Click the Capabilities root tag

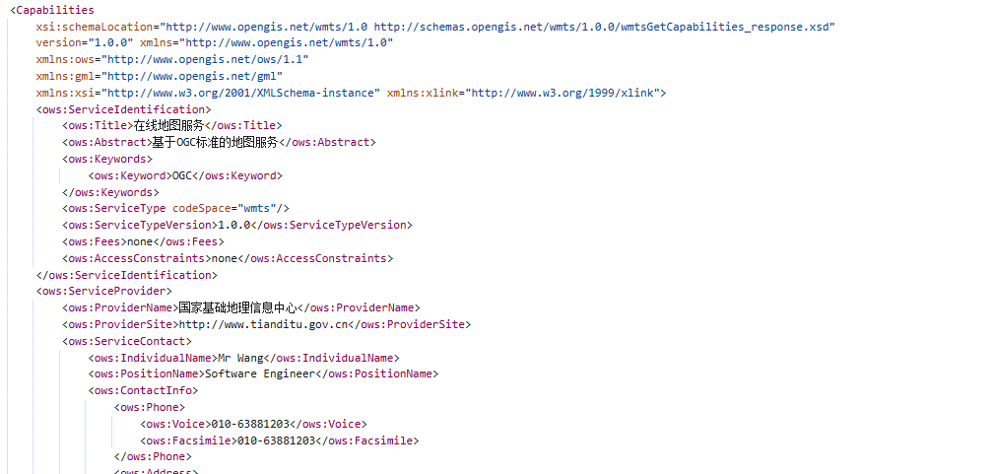[52, 10]
